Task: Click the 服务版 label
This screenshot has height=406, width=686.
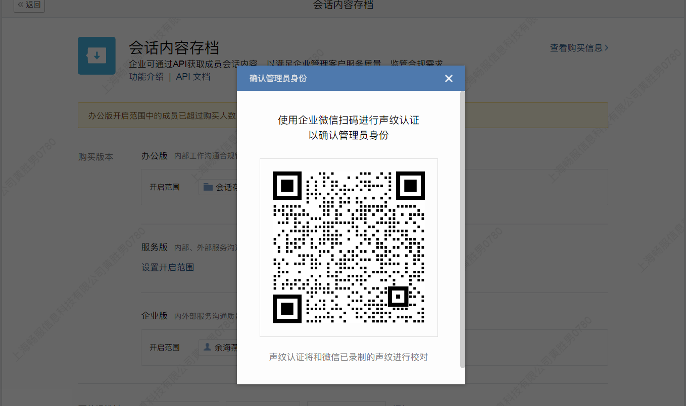Action: coord(155,247)
